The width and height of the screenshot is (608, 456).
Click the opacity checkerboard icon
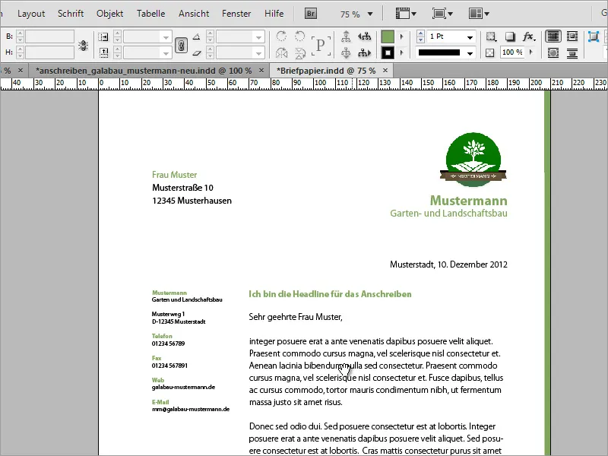[490, 52]
